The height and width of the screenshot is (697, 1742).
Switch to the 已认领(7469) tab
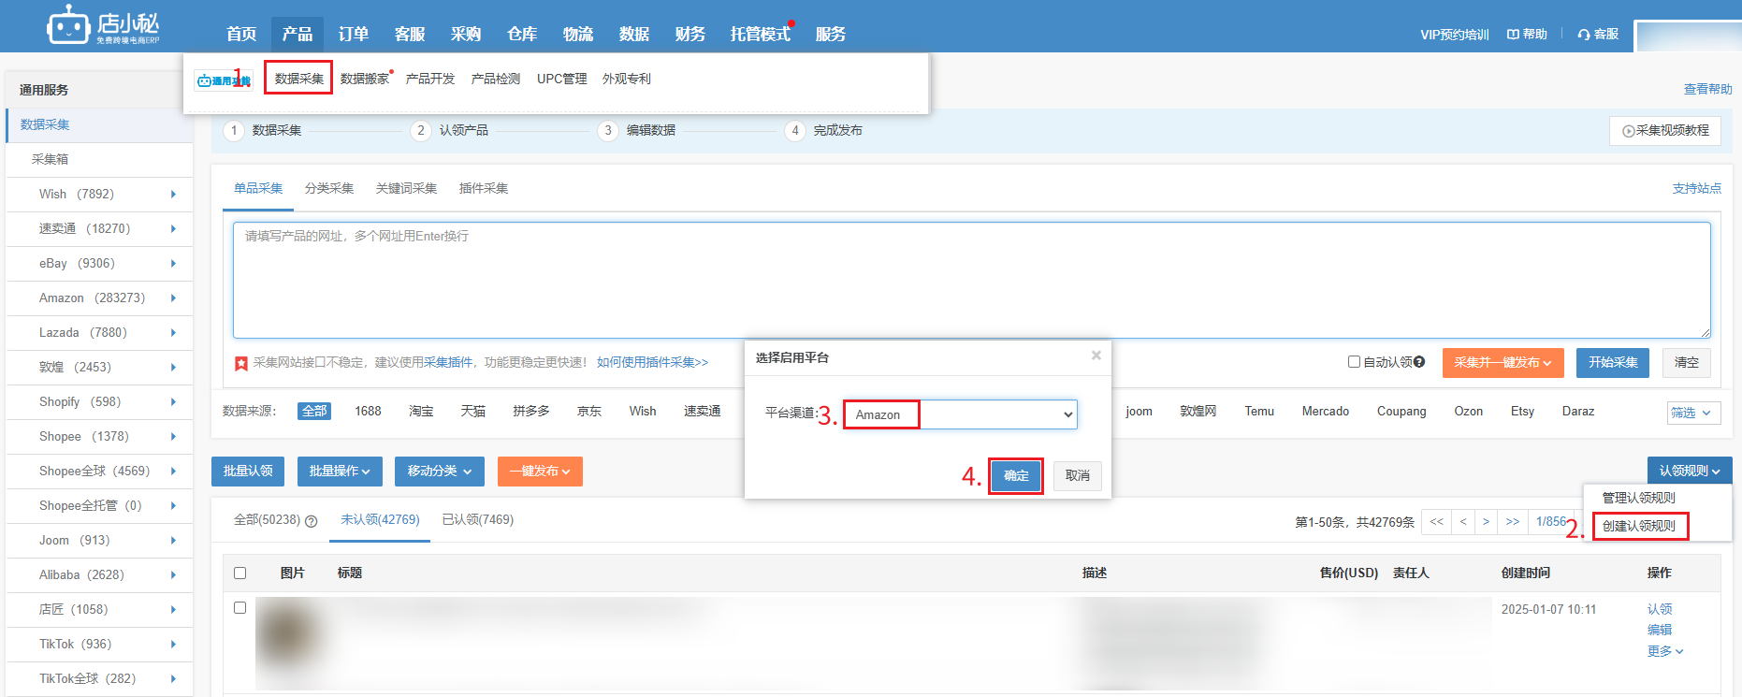click(477, 519)
